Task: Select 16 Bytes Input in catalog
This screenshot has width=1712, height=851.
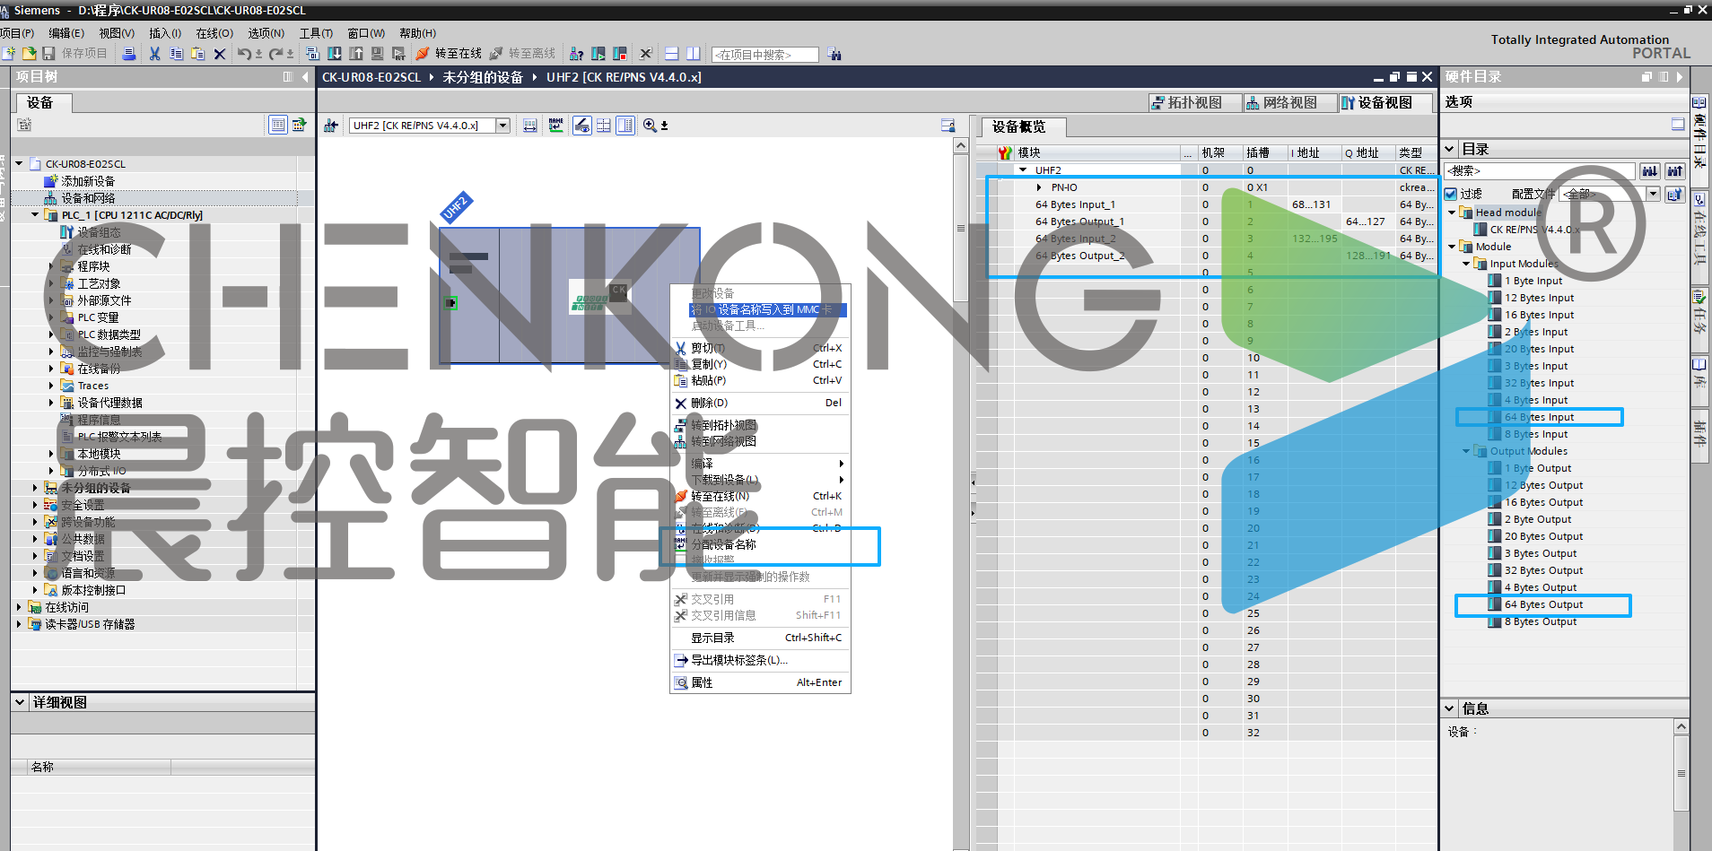Action: [1539, 315]
